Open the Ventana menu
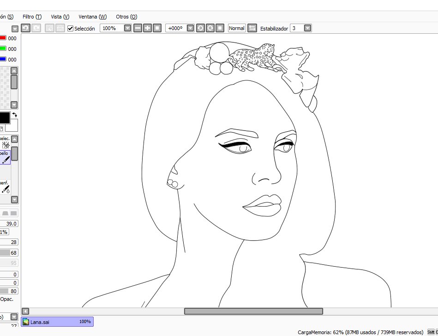Screen dimensions: 438x336 [x=92, y=17]
